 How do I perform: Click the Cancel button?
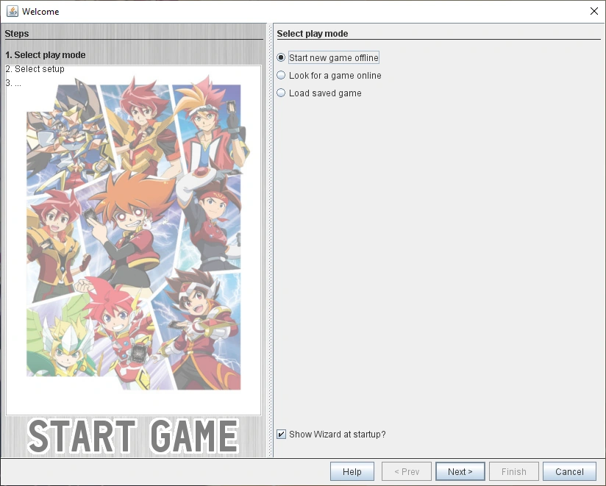pos(569,471)
